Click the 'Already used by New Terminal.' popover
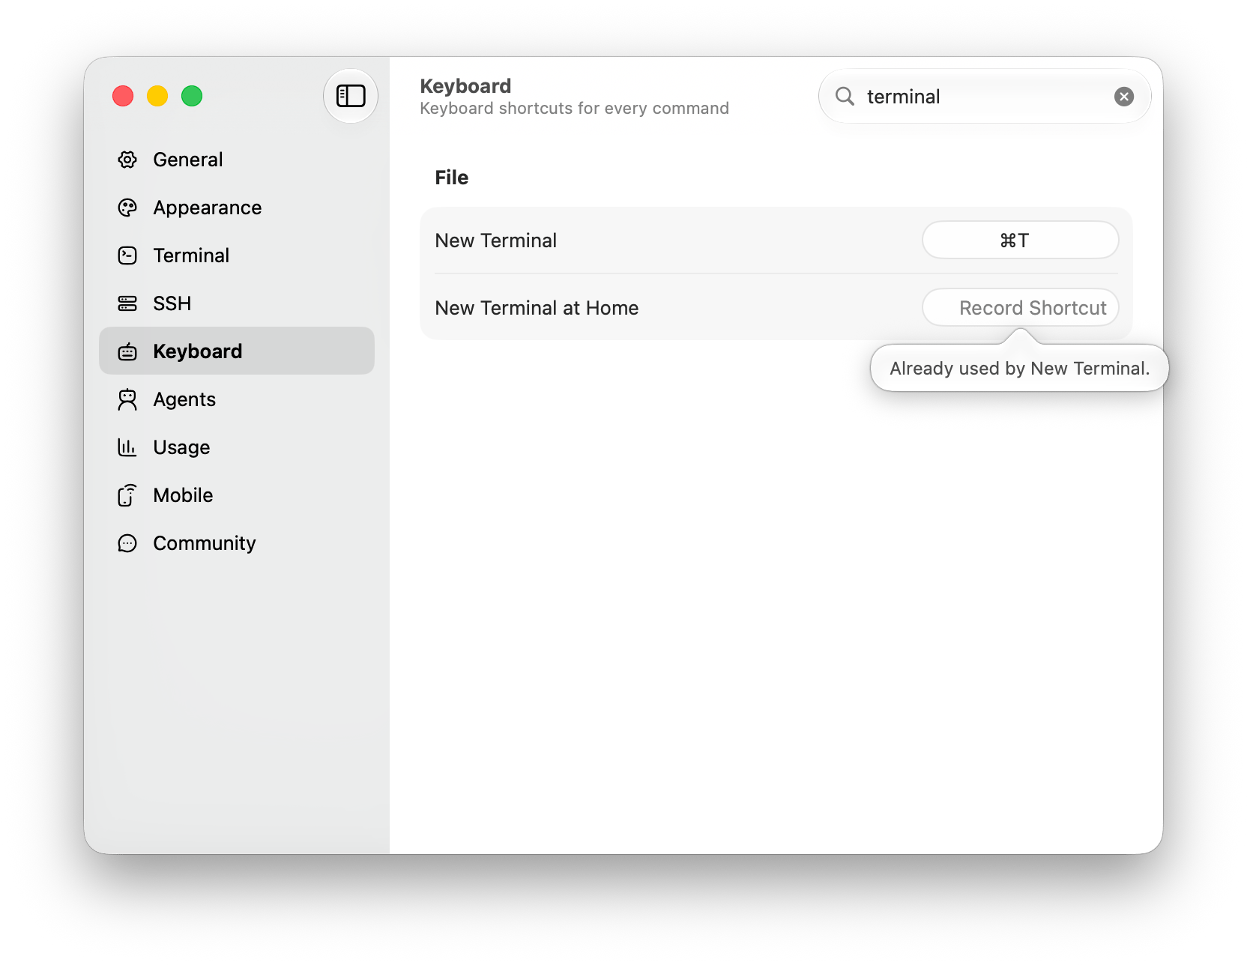Screen dimensions: 1247x965 (x=1019, y=368)
